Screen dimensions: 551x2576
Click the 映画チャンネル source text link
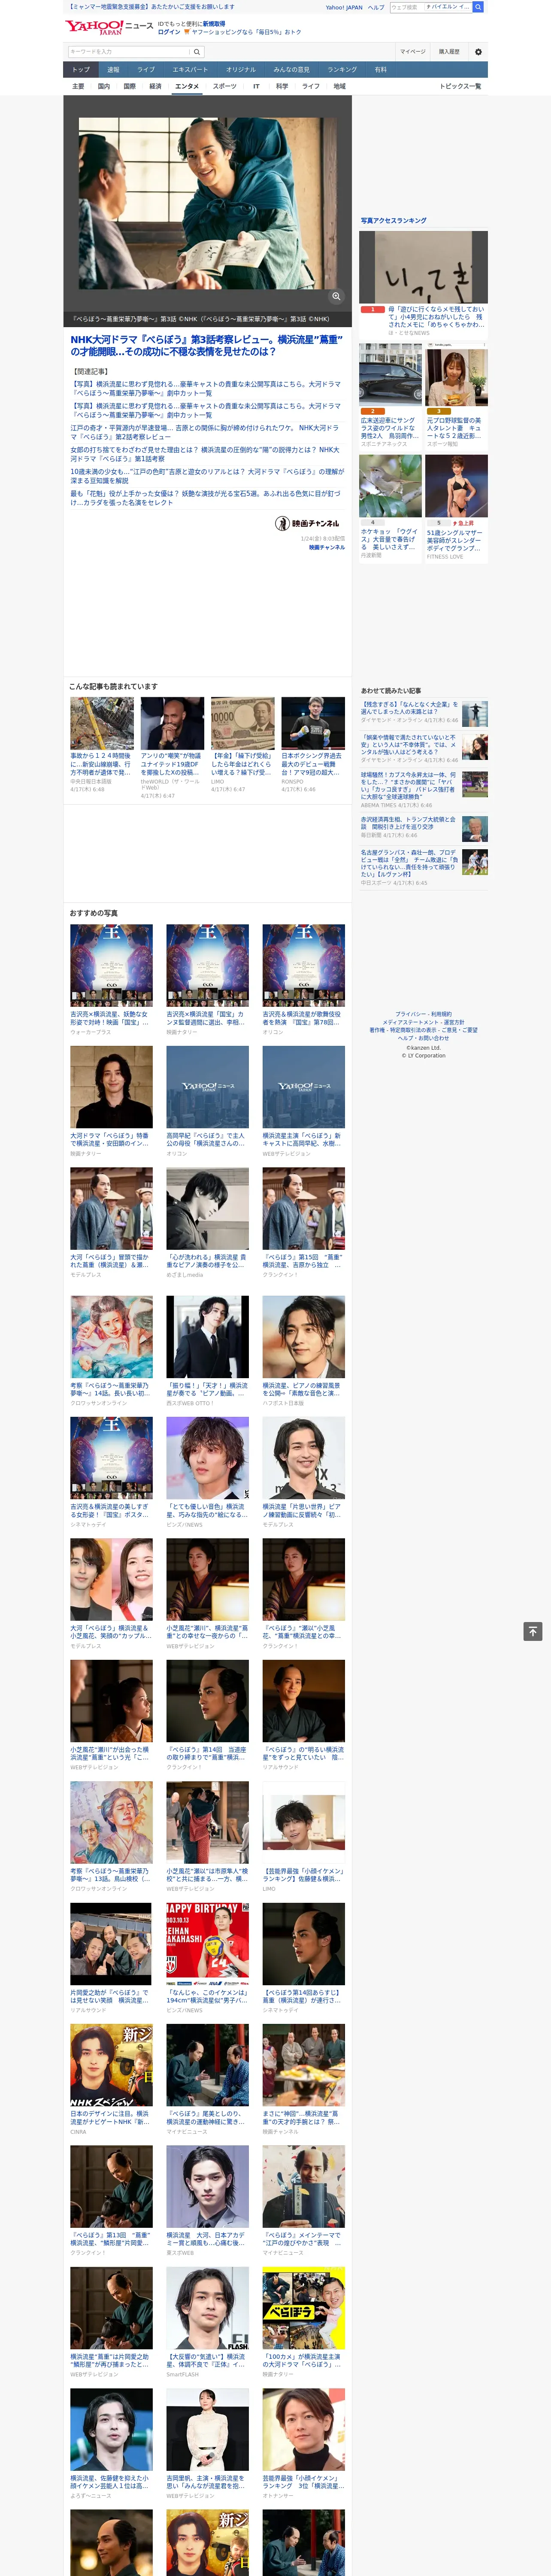(x=327, y=548)
